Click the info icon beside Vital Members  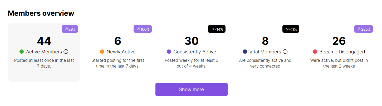[285, 52]
